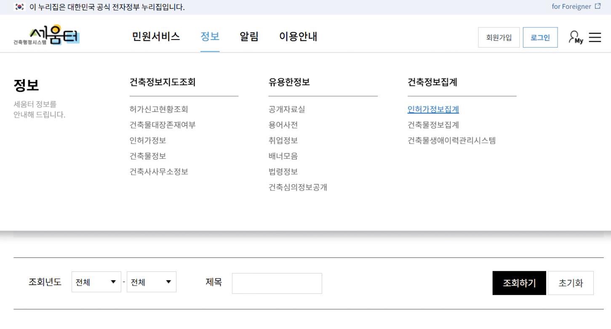Open 용어사전 link
Image resolution: width=611 pixels, height=329 pixels.
[283, 125]
